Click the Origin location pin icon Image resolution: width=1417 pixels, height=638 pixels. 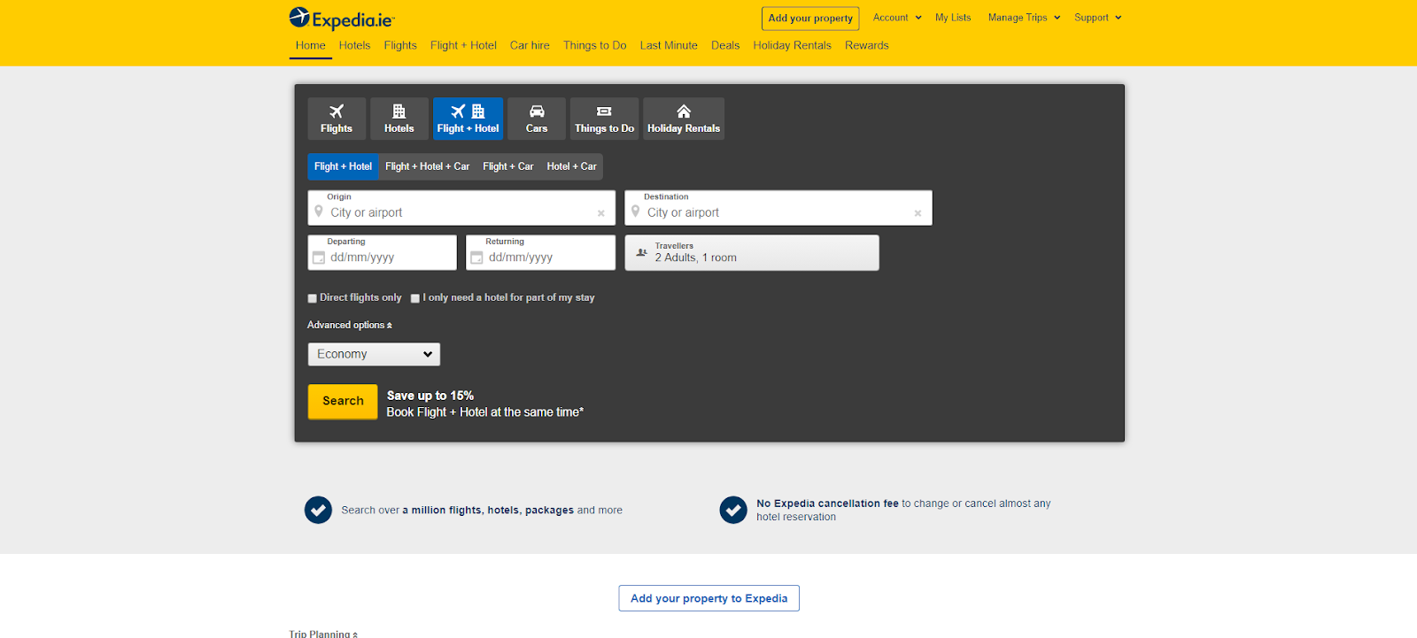[319, 211]
